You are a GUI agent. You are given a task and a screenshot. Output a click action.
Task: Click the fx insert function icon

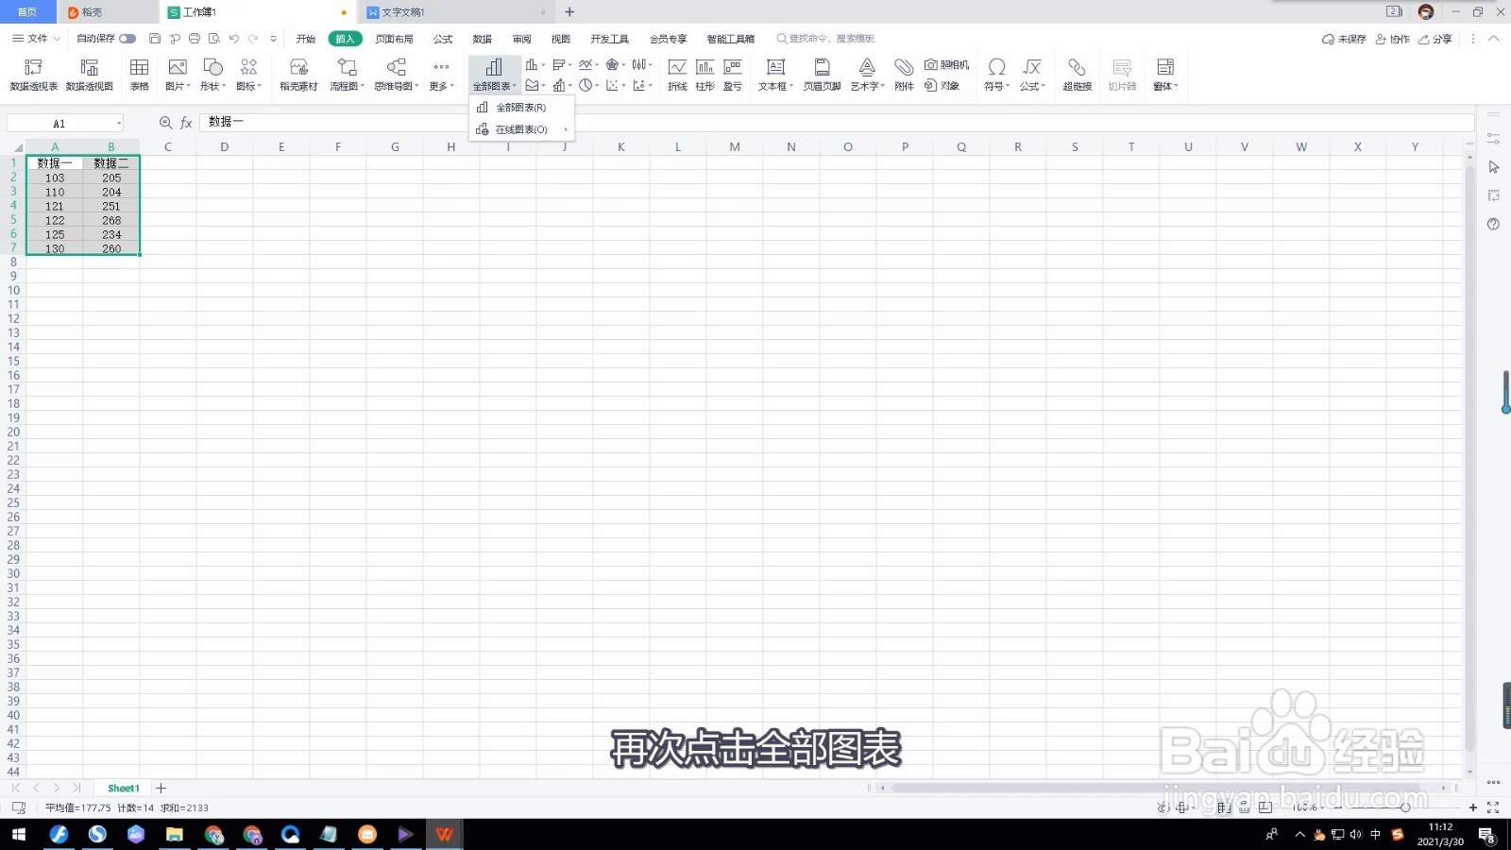point(186,123)
